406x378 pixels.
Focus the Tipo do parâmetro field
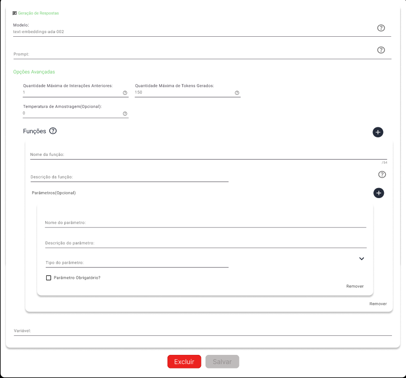[x=137, y=263]
